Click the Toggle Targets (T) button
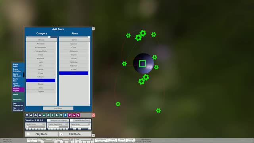This screenshot has height=143, width=254. click(131, 140)
